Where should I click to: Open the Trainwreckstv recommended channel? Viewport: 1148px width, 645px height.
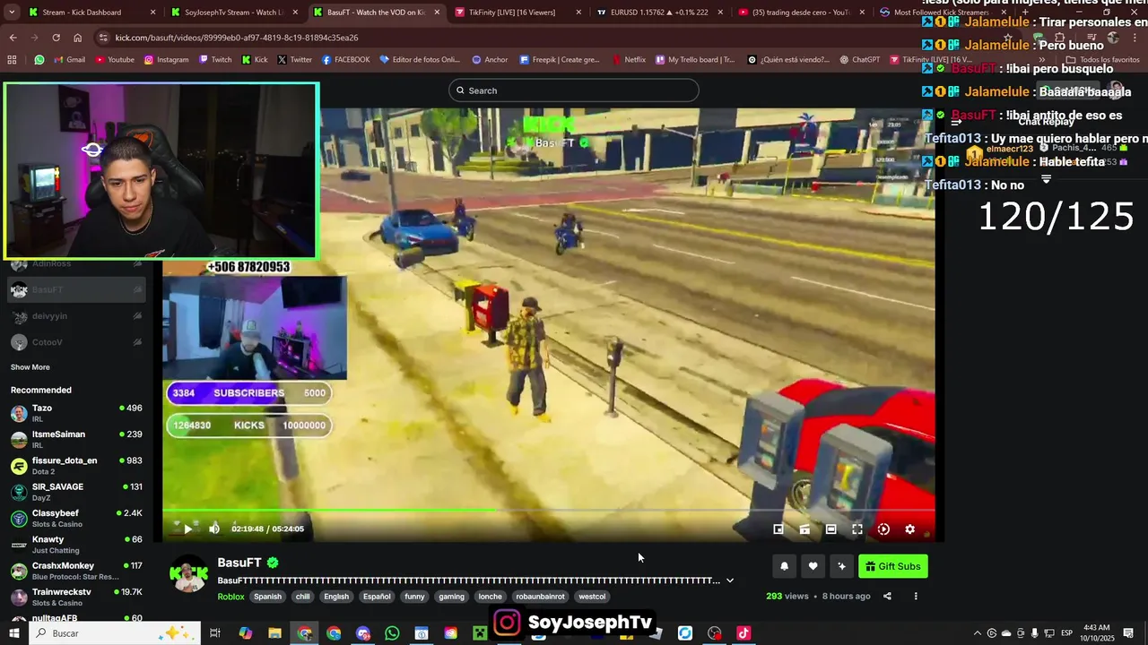(x=76, y=597)
